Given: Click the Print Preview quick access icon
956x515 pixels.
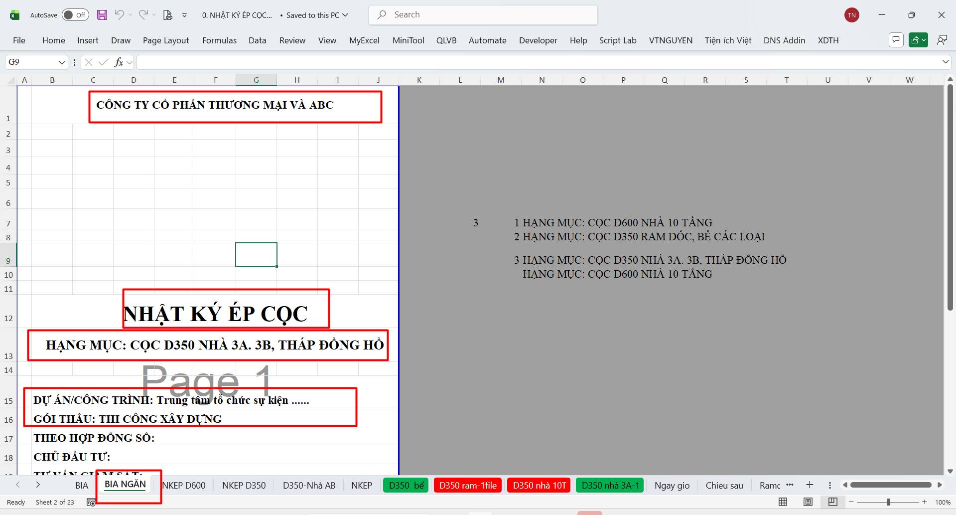Looking at the screenshot, I should click(x=168, y=15).
